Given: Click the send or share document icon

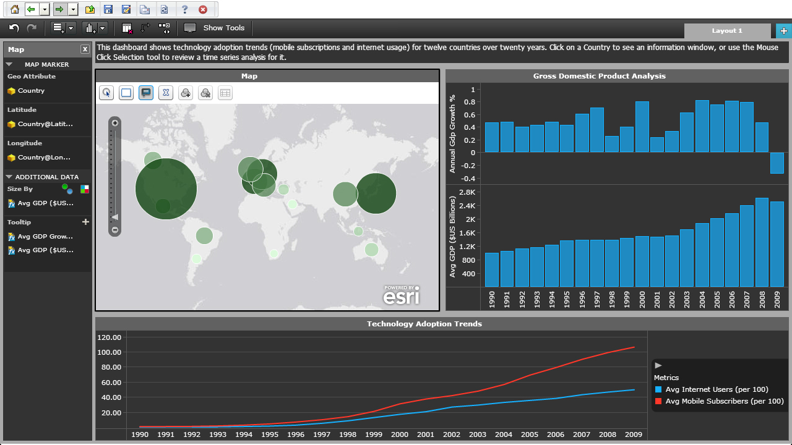Looking at the screenshot, I should click(145, 9).
